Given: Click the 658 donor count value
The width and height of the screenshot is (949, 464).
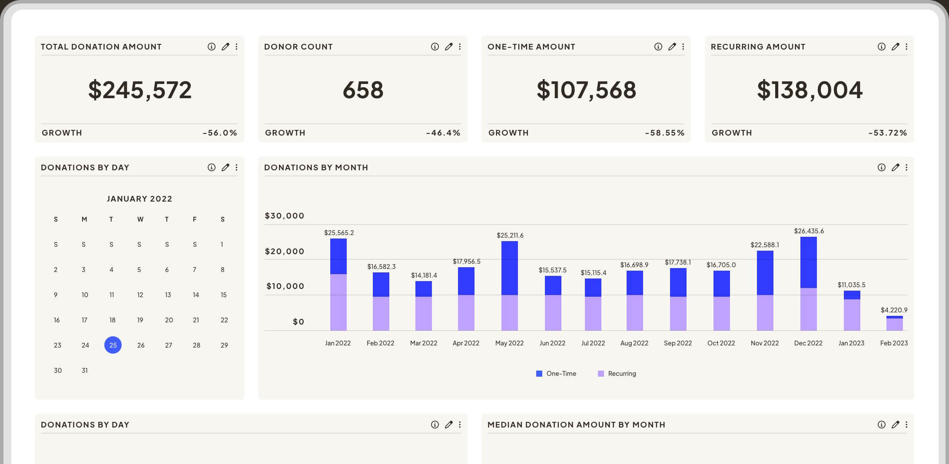Looking at the screenshot, I should [363, 90].
